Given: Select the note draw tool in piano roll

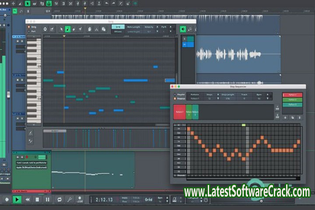Looking at the screenshot, I should point(68,29).
